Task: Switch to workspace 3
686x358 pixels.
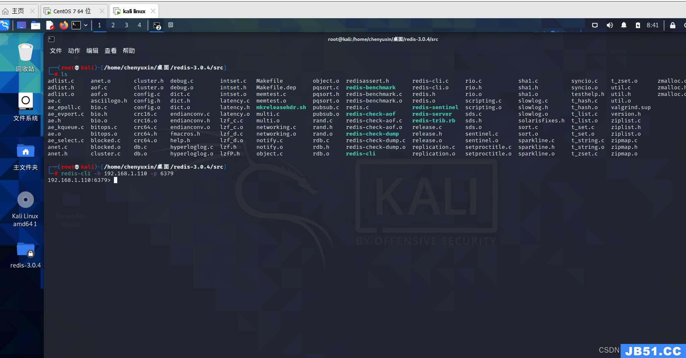Action: pyautogui.click(x=126, y=25)
